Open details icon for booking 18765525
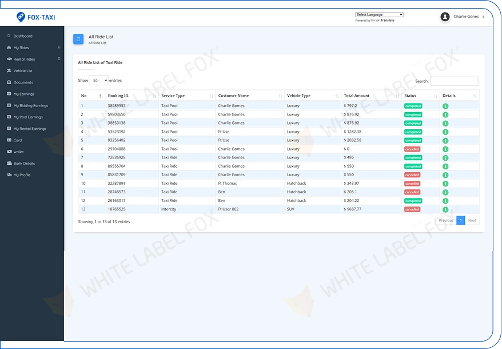This screenshot has width=502, height=349. 445,209
